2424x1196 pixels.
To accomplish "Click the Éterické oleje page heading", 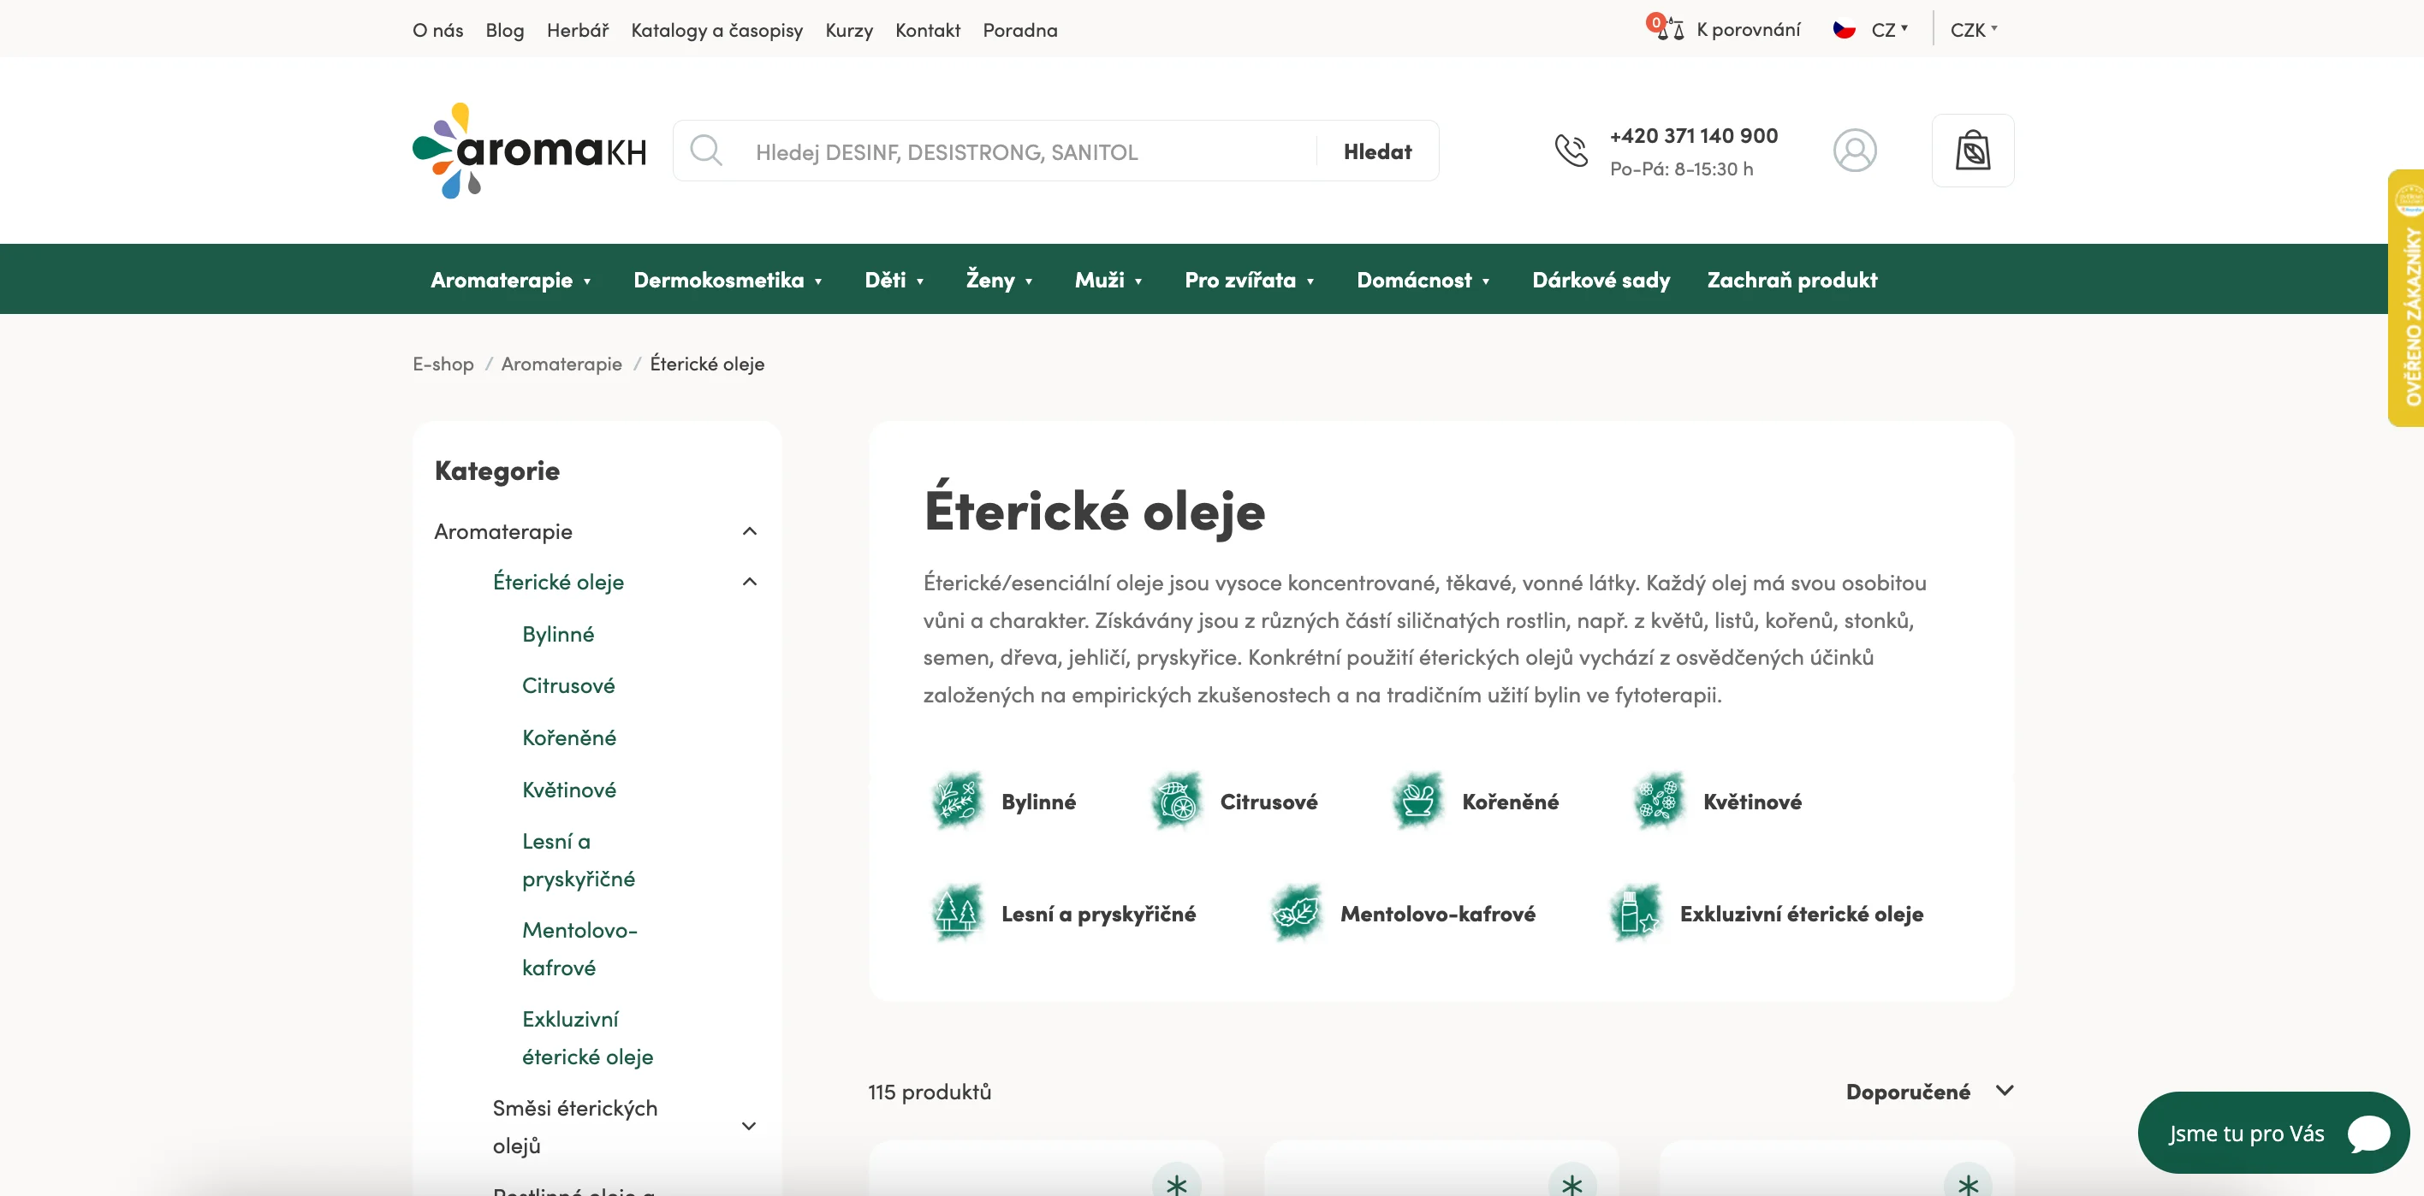I will [1095, 511].
